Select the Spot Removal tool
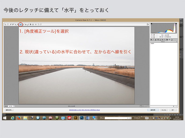 point(23,24)
